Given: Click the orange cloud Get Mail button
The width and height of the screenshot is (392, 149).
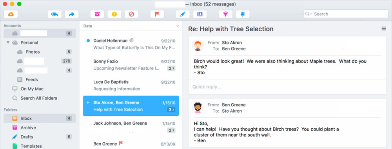Looking at the screenshot, I should click(11, 14).
